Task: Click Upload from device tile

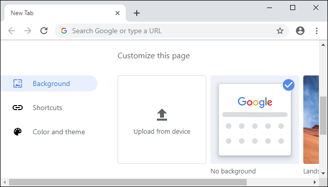Action: 162,120
